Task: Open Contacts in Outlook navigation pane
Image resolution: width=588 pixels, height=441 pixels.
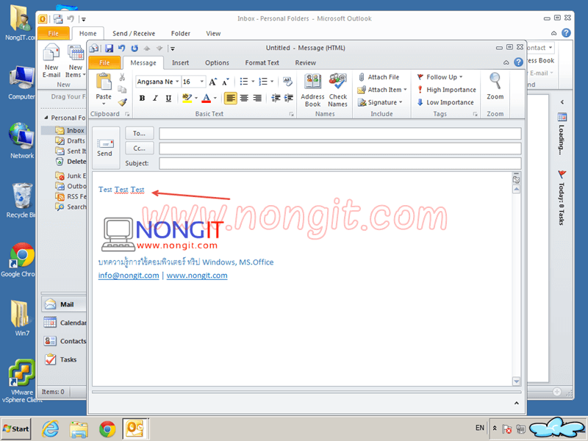Action: point(64,341)
